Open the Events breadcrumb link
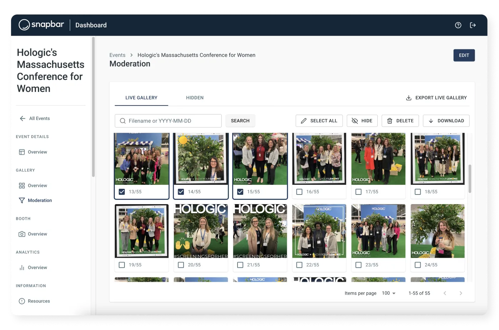The image size is (499, 330). coord(117,55)
